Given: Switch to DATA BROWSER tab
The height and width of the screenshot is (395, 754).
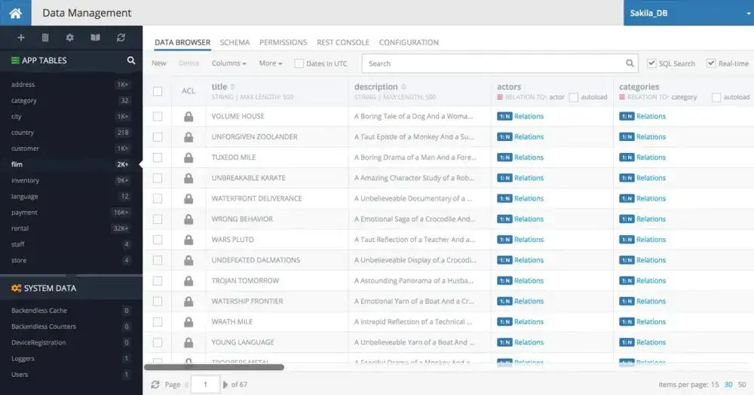Looking at the screenshot, I should (x=182, y=42).
